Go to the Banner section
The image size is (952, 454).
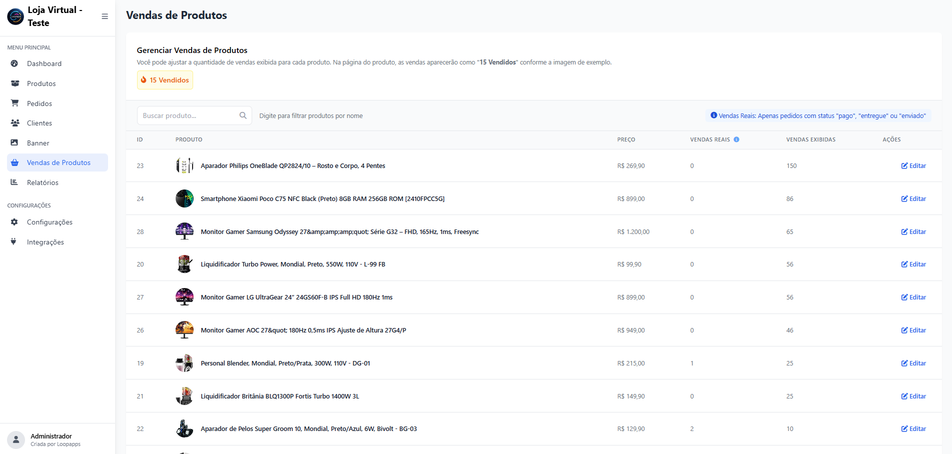38,143
